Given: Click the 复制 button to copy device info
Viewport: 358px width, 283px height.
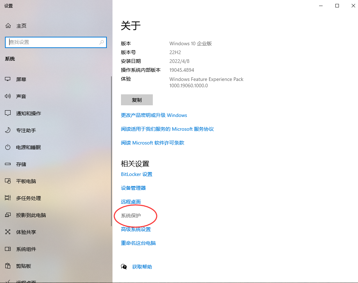Looking at the screenshot, I should pos(137,100).
